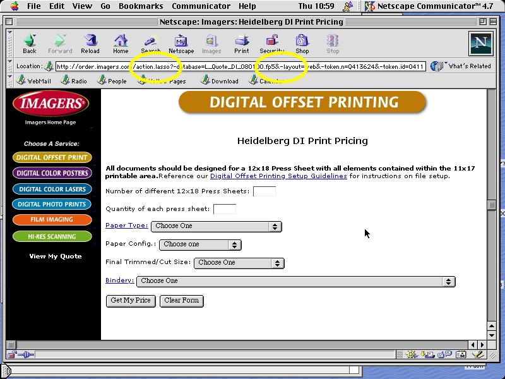The height and width of the screenshot is (379, 505).
Task: Click the horizontal scrollbar right arrow
Action: pos(482,344)
